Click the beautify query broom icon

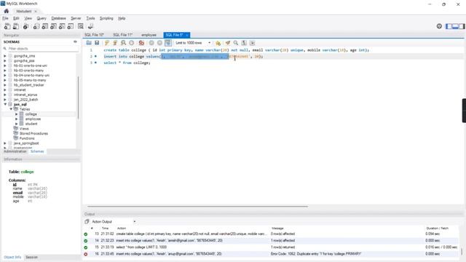click(228, 43)
